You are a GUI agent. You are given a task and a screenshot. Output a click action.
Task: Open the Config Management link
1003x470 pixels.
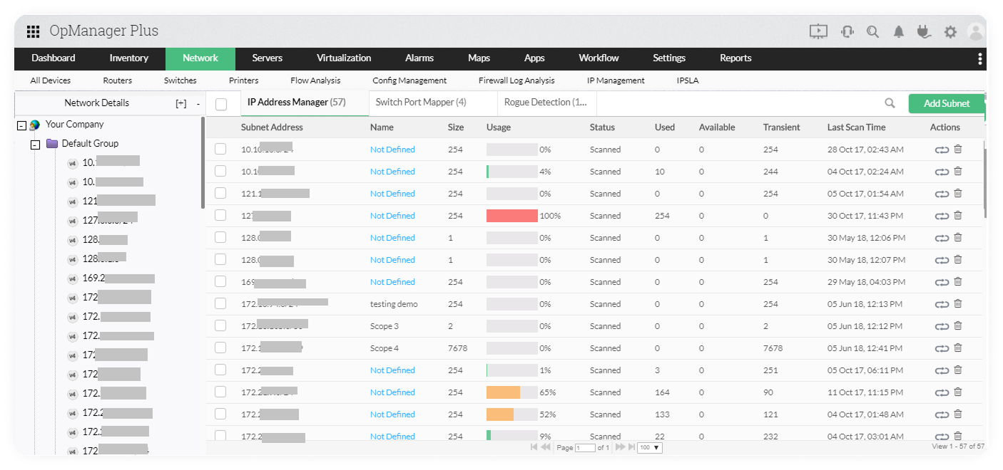[x=409, y=80]
